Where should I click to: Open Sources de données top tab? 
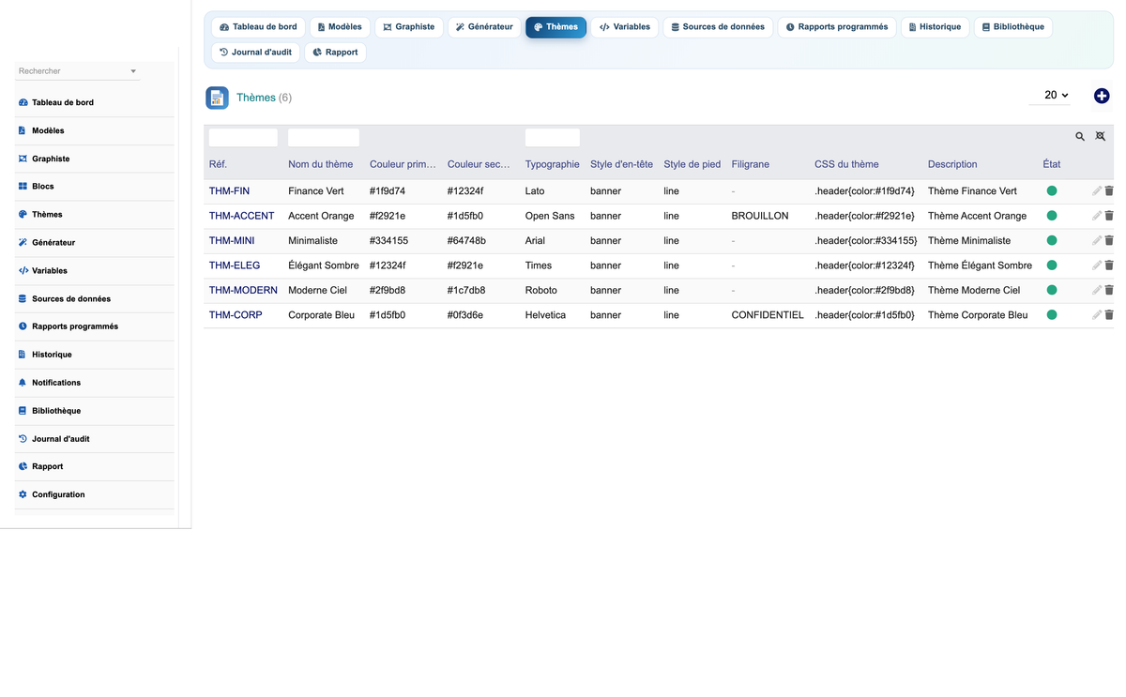pos(718,27)
